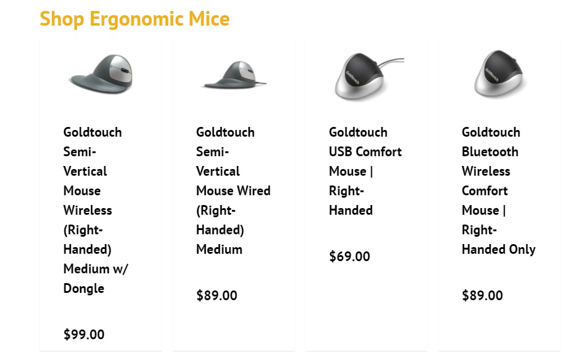This screenshot has width=571, height=360.
Task: Click 'USB Comfort' text in third product card
Action: click(x=365, y=152)
